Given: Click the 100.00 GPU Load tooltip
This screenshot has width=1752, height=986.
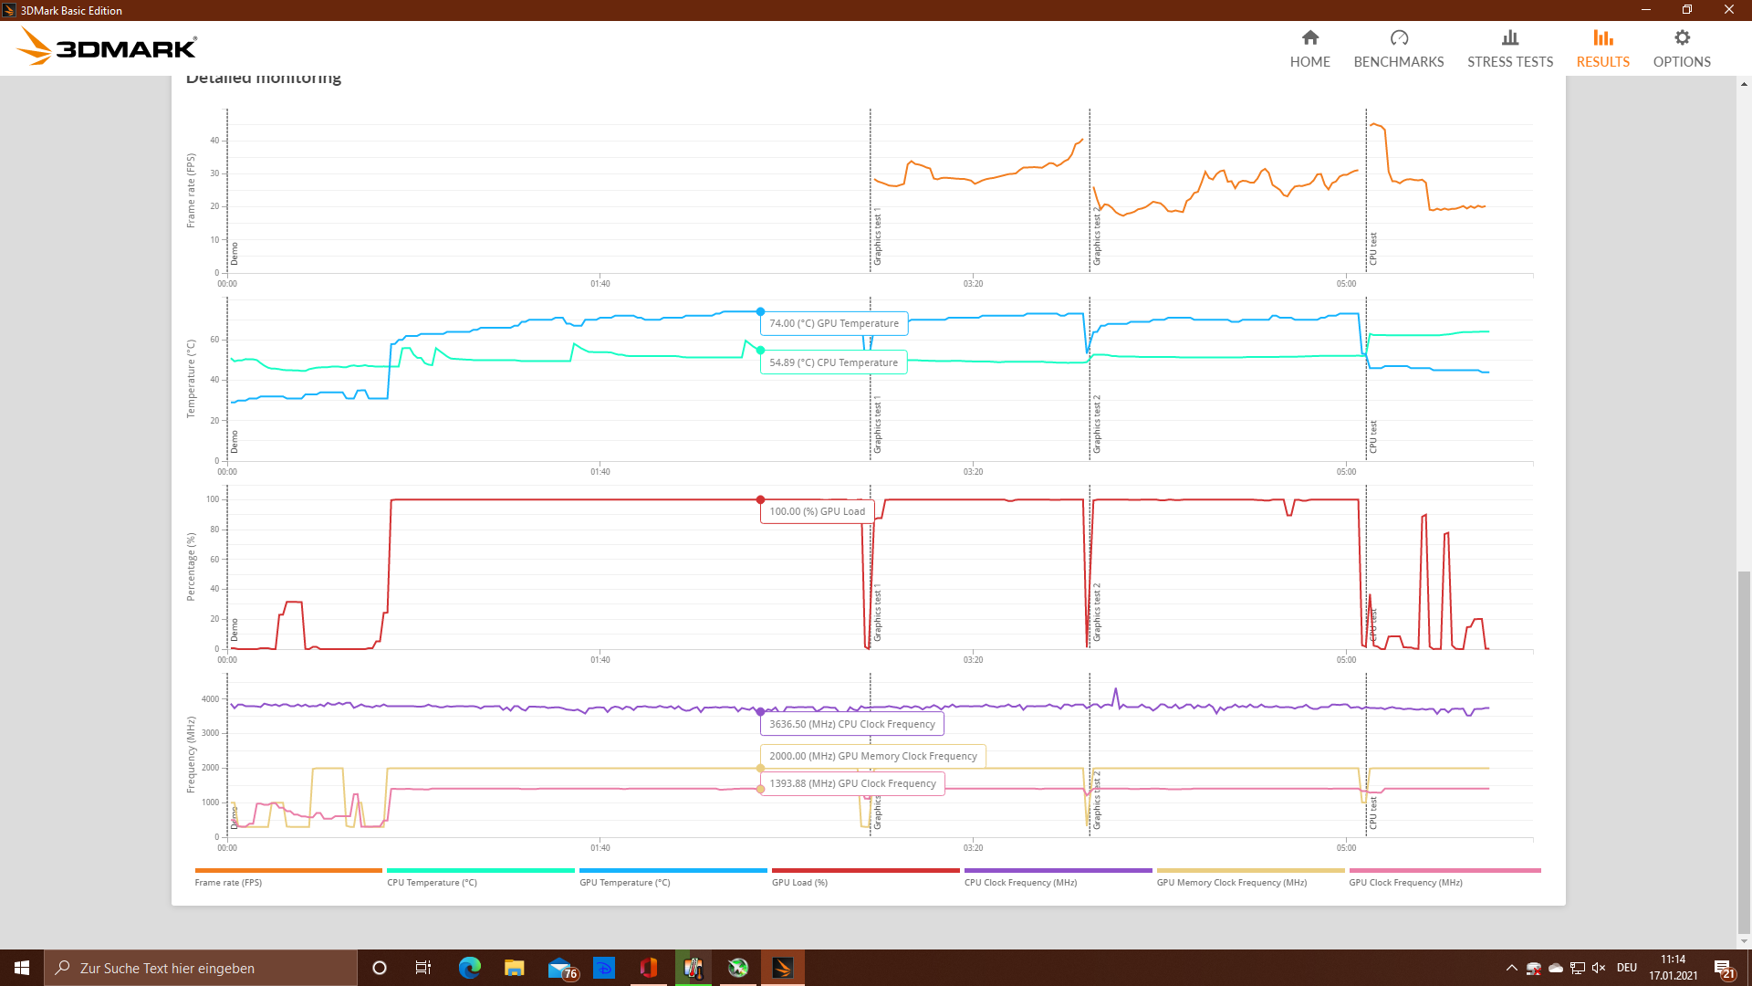Looking at the screenshot, I should click(818, 511).
